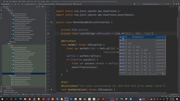Collapse the src folder in project tree

5,8
